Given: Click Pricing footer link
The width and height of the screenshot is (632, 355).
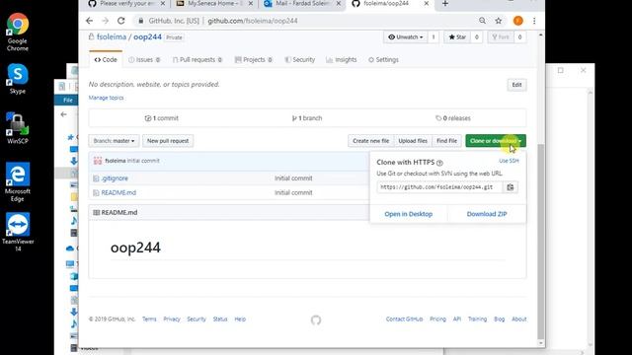Looking at the screenshot, I should pos(437,319).
